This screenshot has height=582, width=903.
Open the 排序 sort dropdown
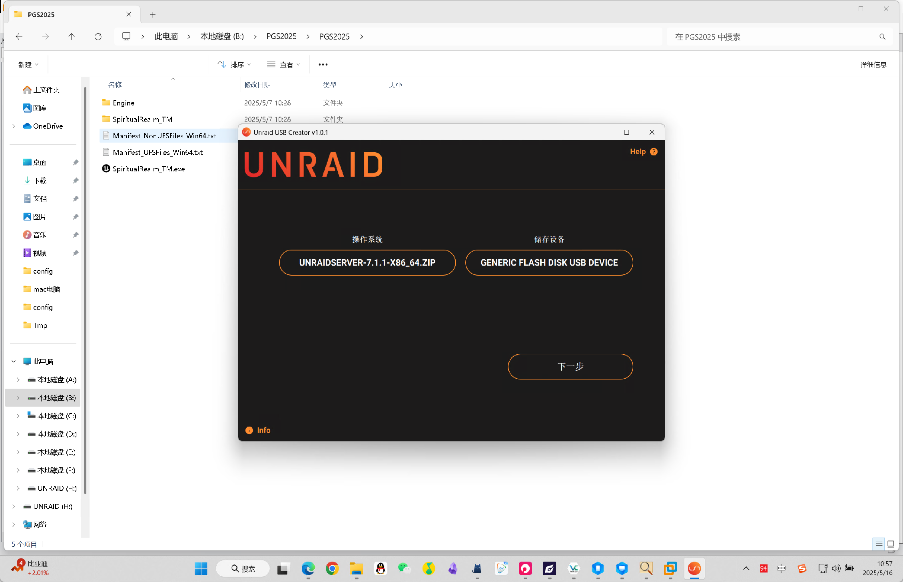(x=234, y=65)
